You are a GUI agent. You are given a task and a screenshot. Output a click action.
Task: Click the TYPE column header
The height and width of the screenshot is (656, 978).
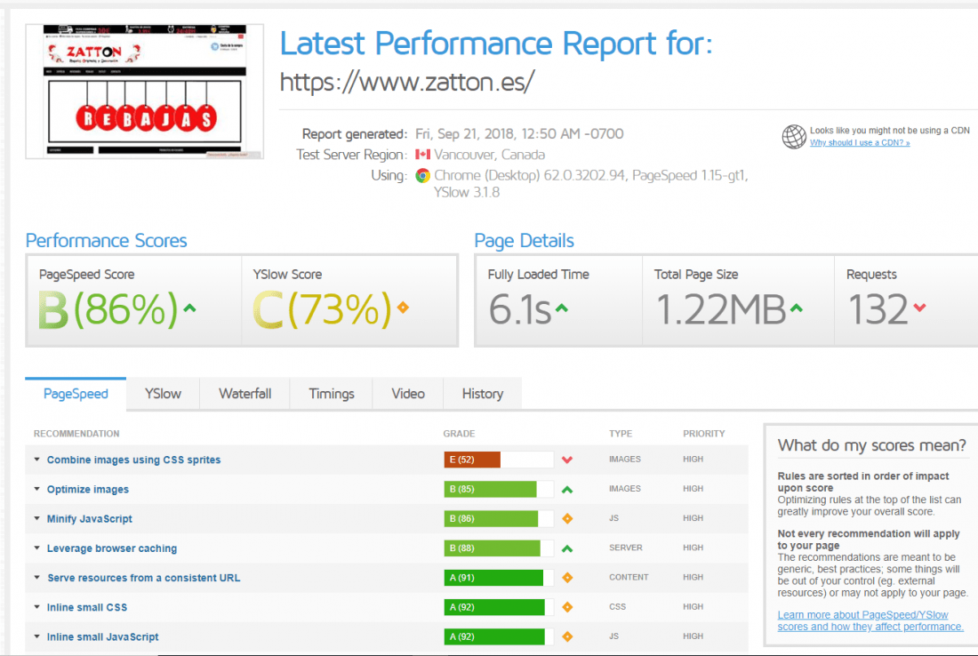(621, 434)
